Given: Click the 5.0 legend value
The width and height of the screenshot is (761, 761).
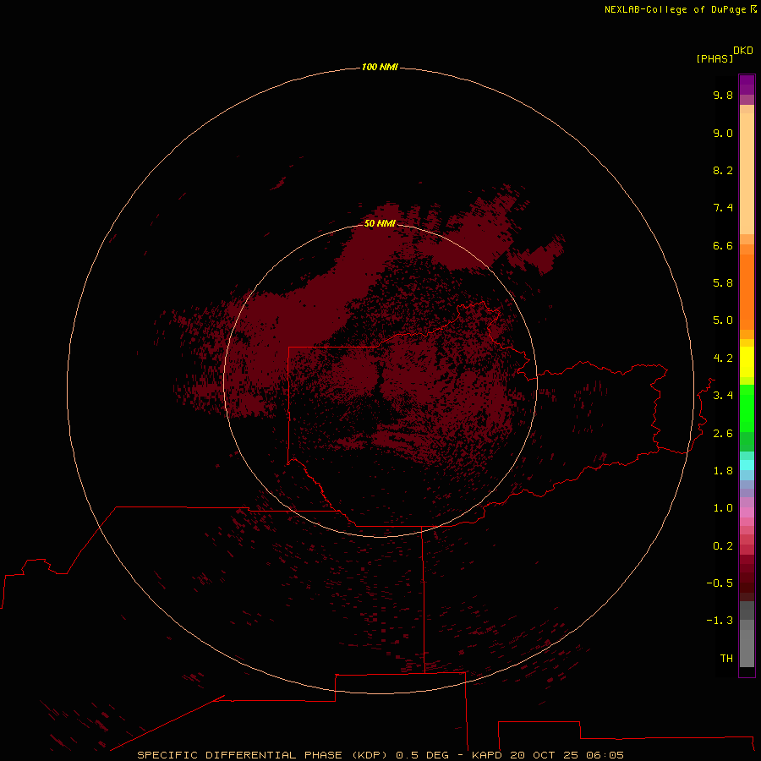Looking at the screenshot, I should [x=723, y=320].
